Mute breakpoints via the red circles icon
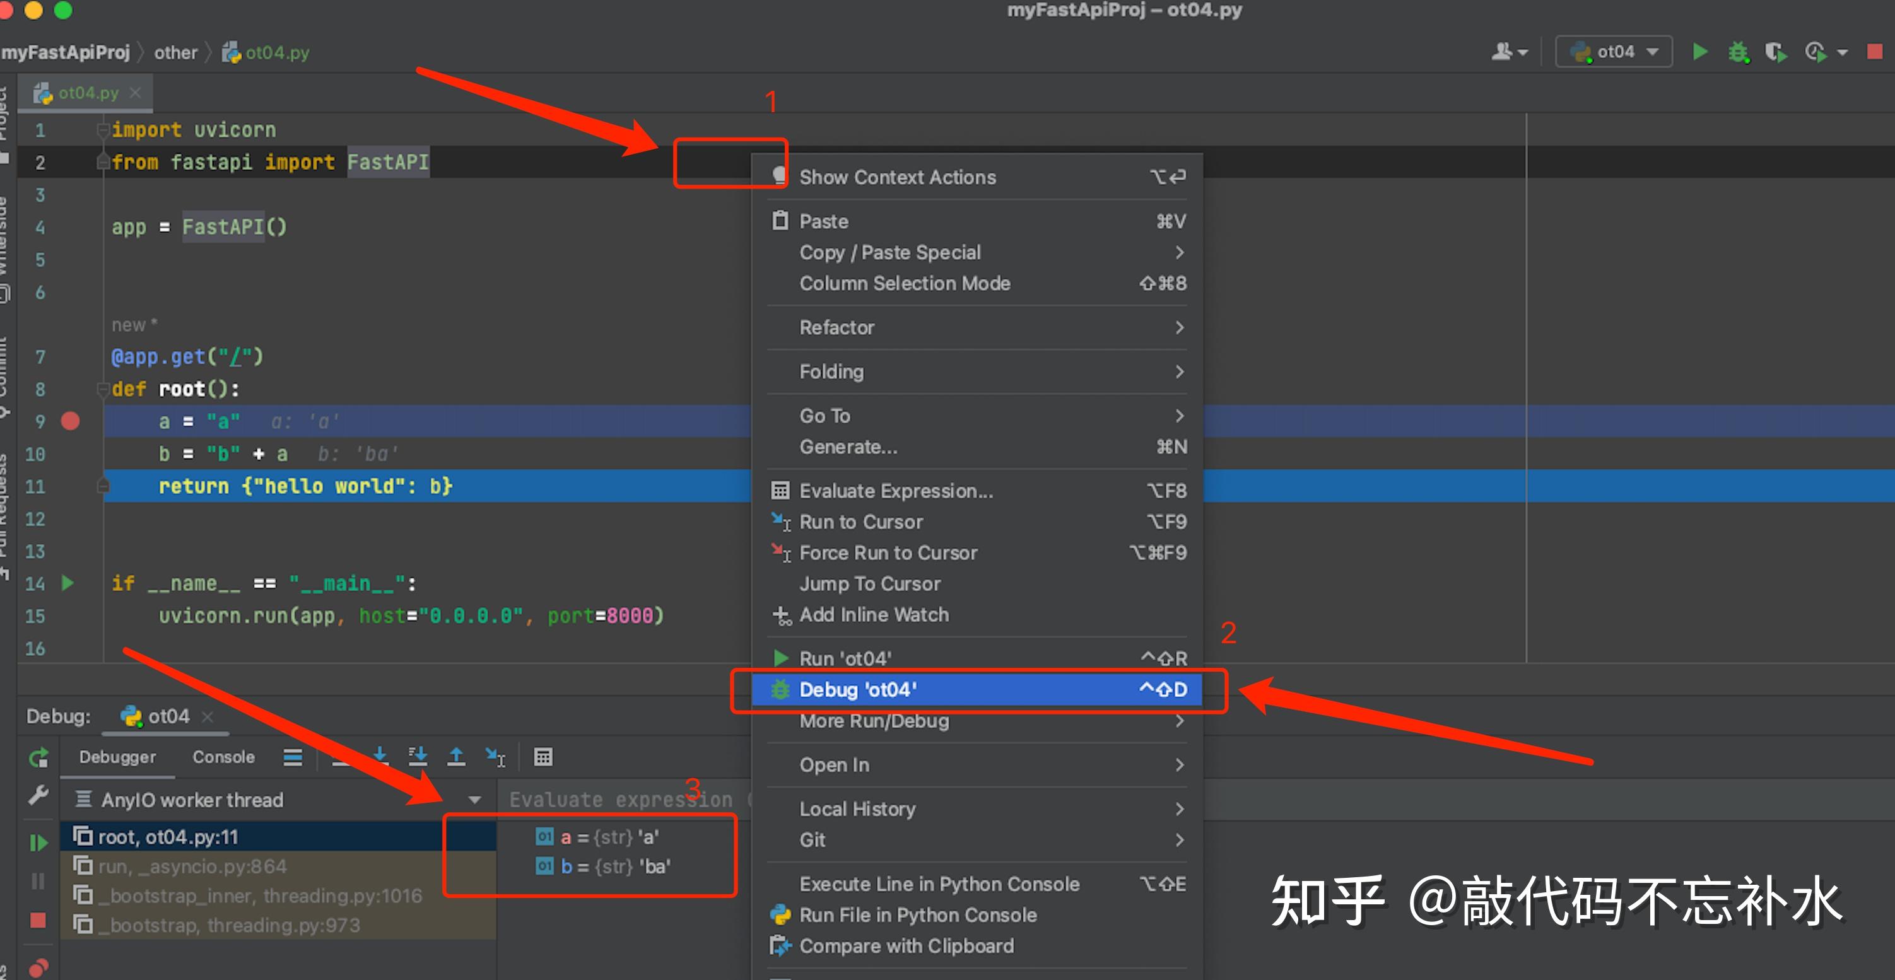The height and width of the screenshot is (980, 1895). point(40,967)
